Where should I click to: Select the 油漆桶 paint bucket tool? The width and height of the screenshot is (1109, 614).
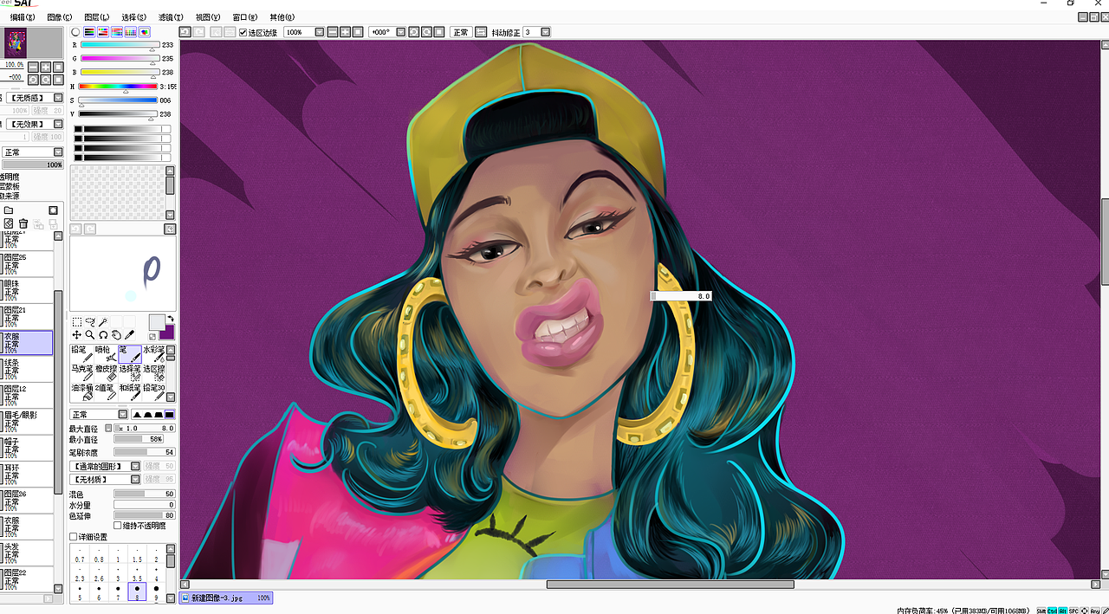(81, 391)
